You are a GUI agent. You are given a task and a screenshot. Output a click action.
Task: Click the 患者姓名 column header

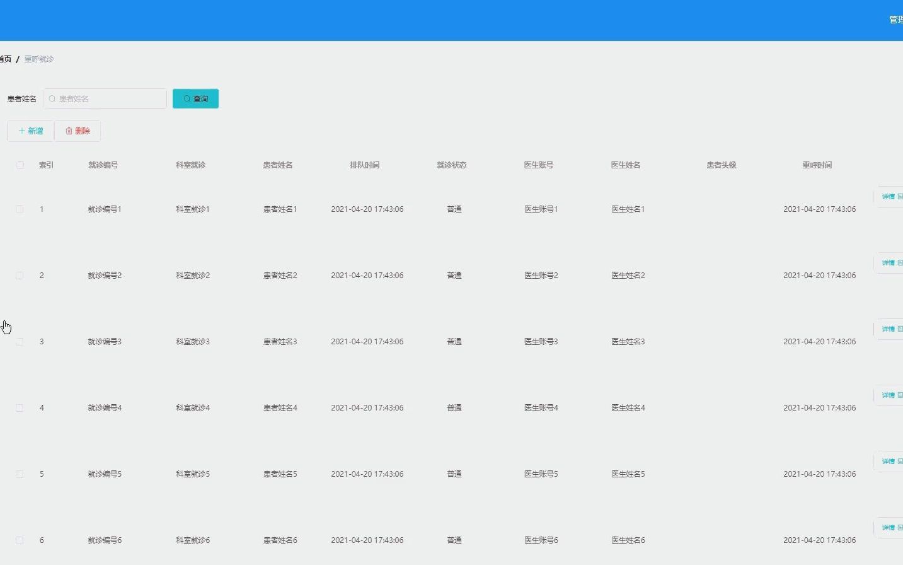click(x=278, y=165)
